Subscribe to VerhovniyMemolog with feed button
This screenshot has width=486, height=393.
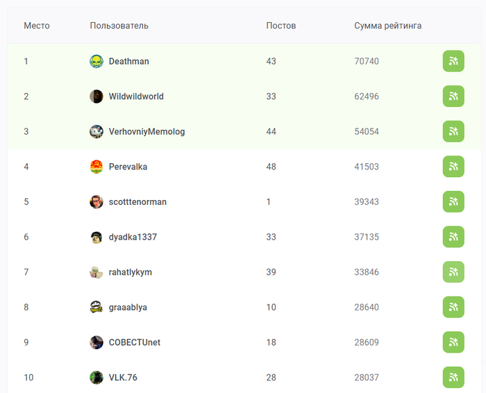(x=453, y=131)
